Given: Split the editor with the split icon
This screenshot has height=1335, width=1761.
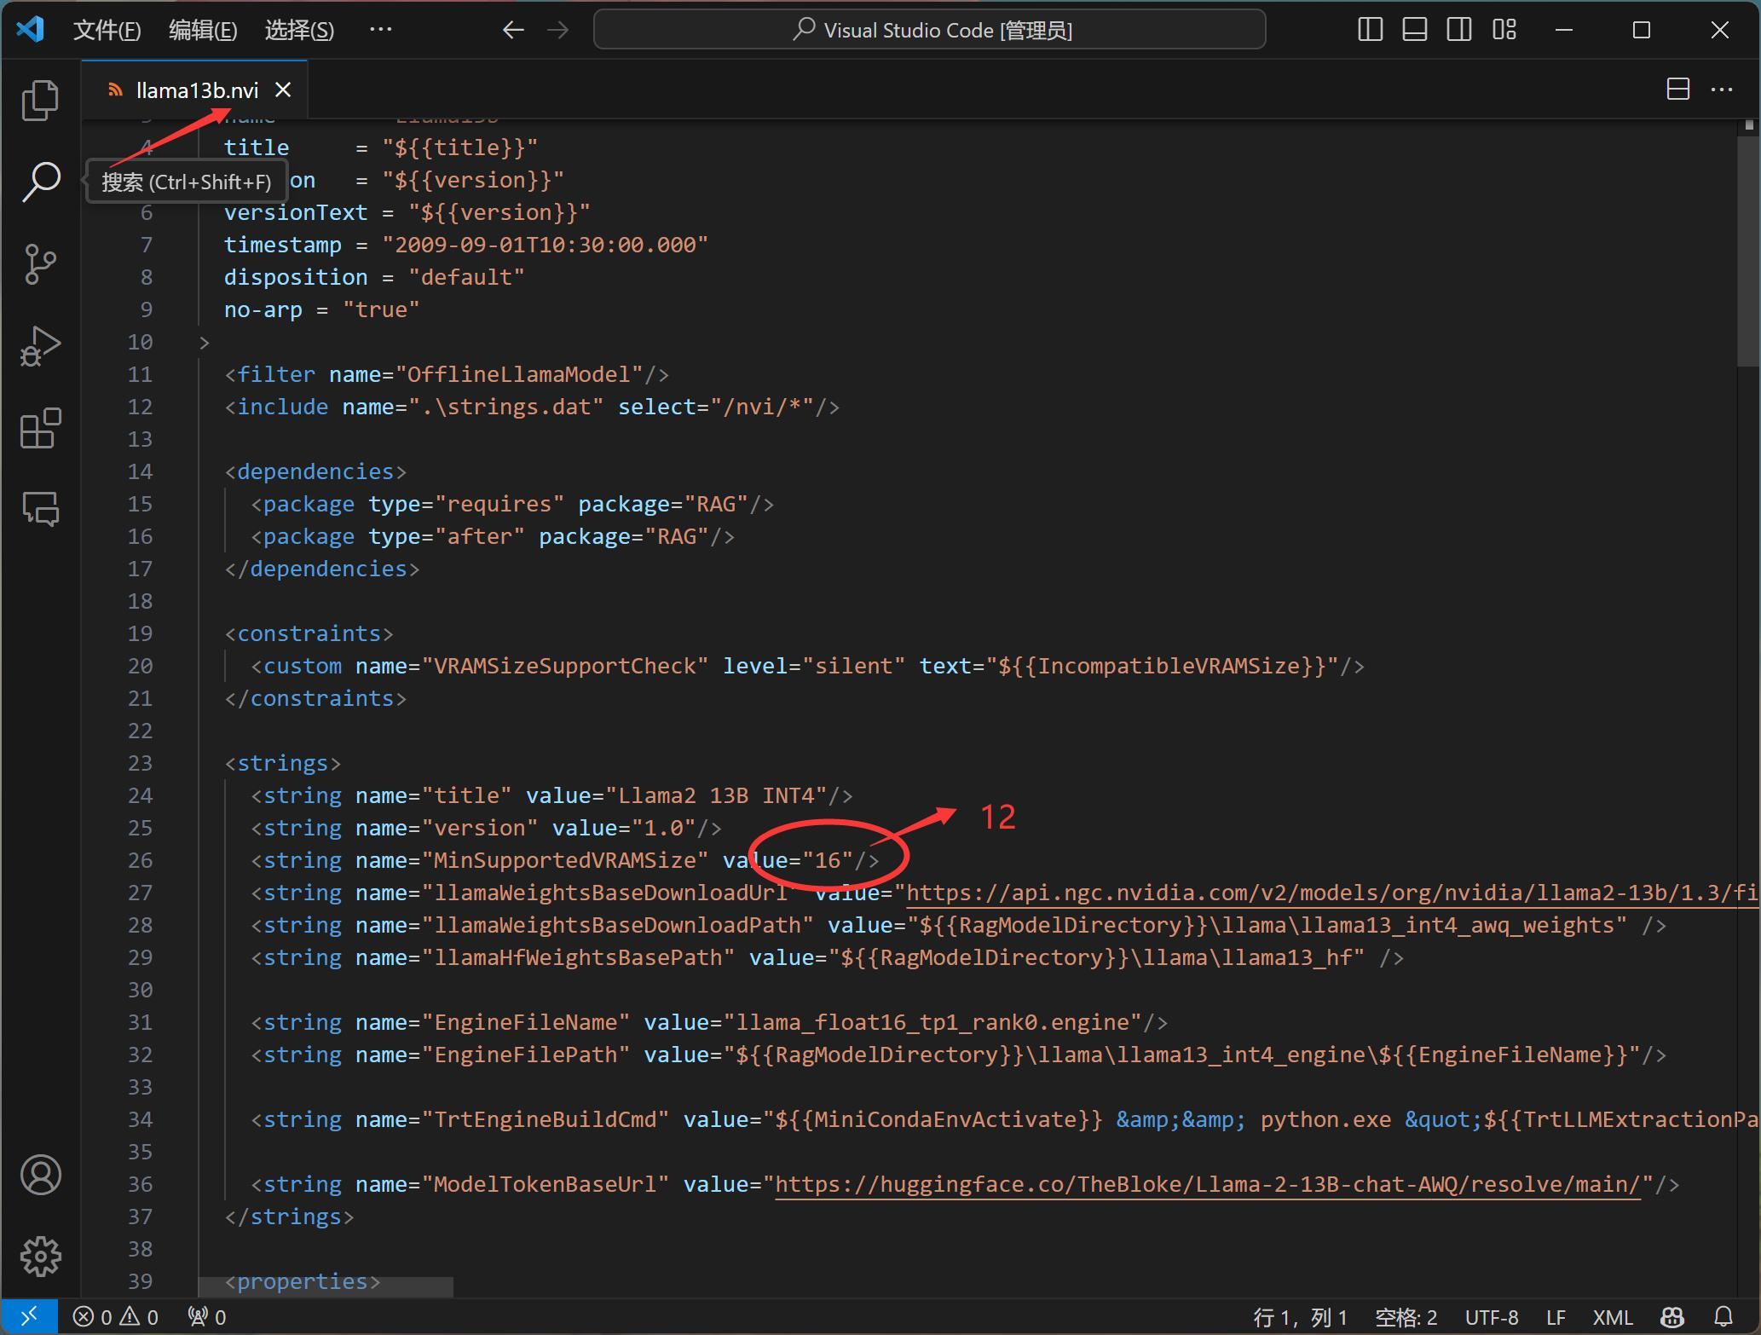Looking at the screenshot, I should coord(1677,90).
